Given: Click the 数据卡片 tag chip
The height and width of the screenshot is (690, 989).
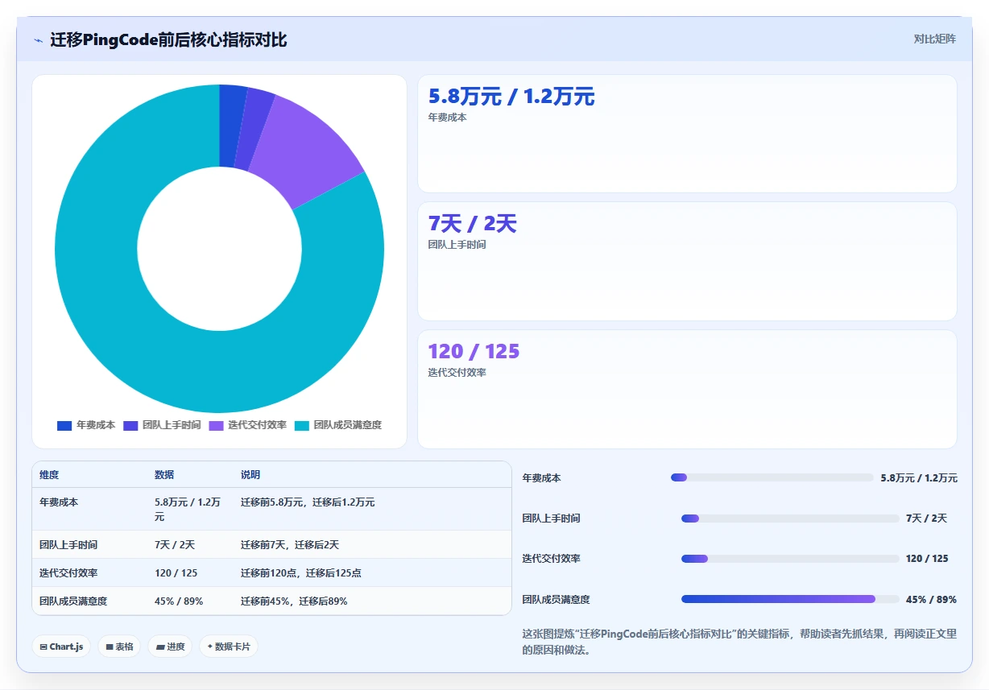Looking at the screenshot, I should click(229, 647).
